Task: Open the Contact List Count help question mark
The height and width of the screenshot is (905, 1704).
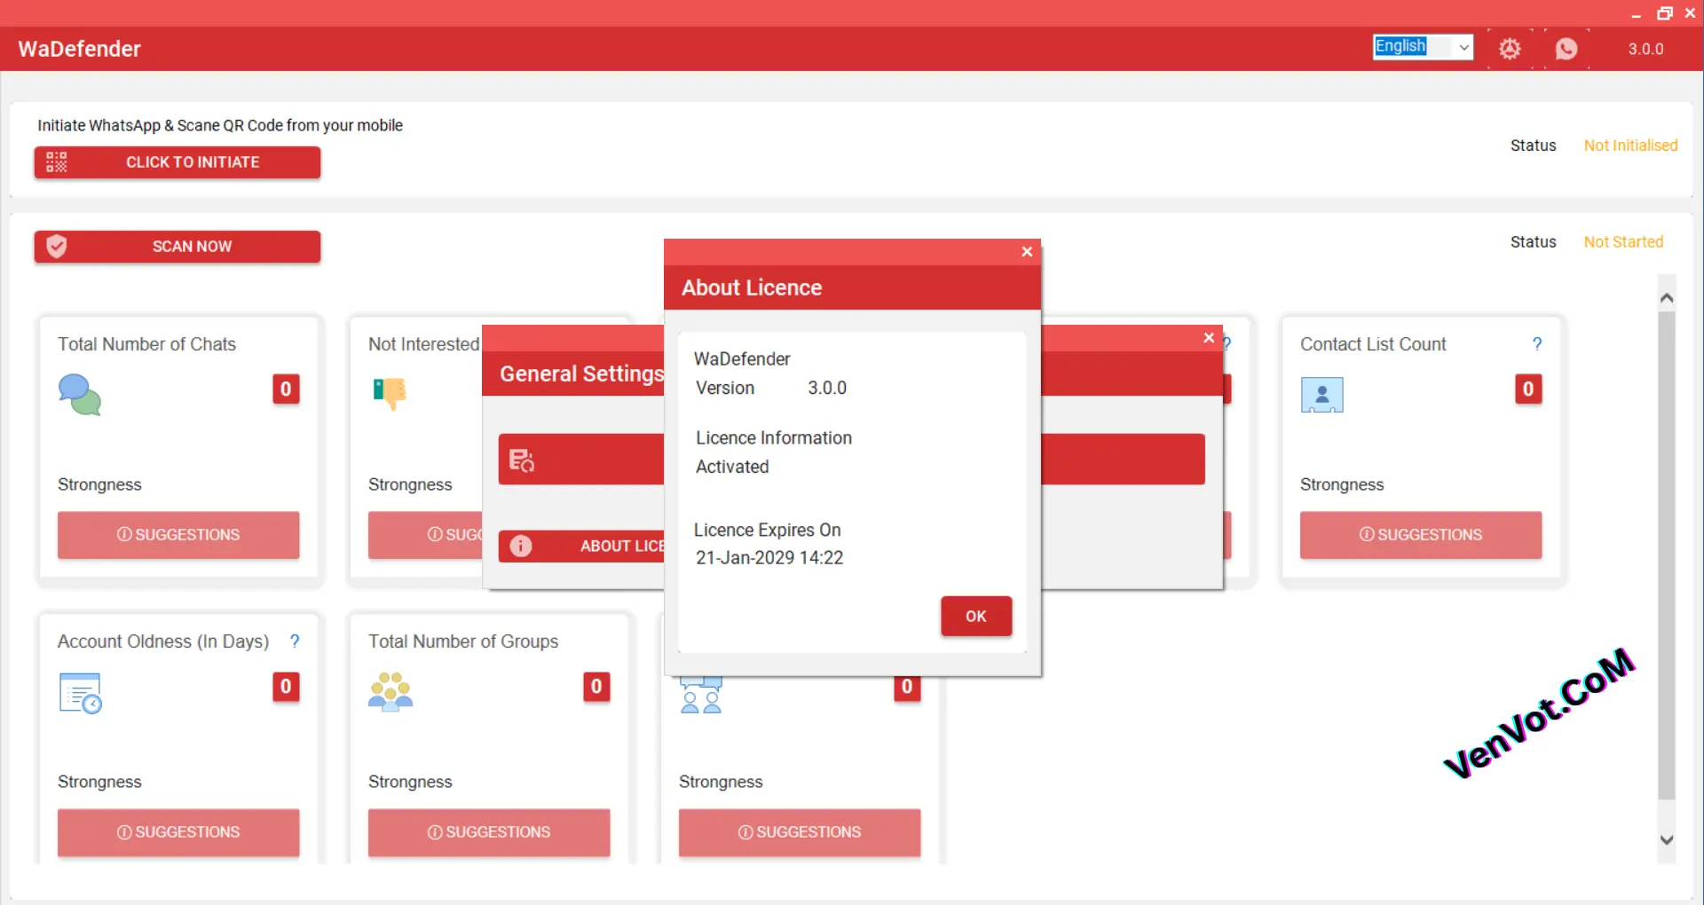Action: tap(1537, 344)
